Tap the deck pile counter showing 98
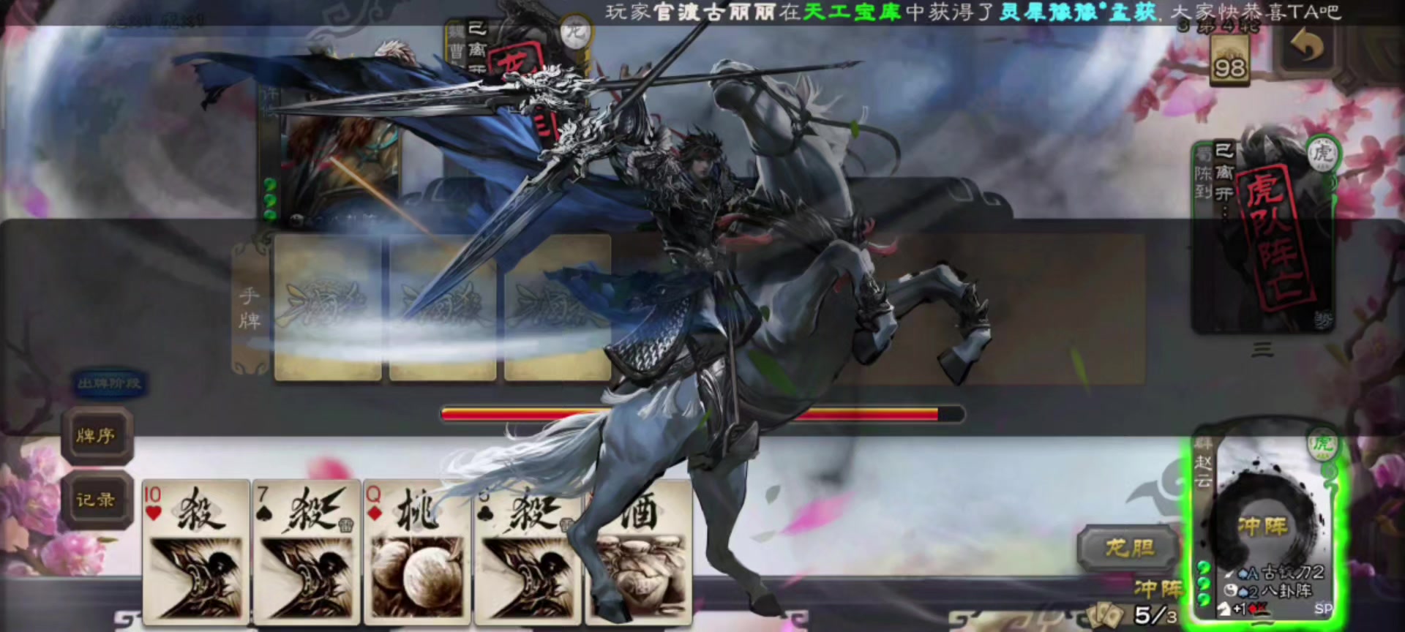 [1229, 61]
